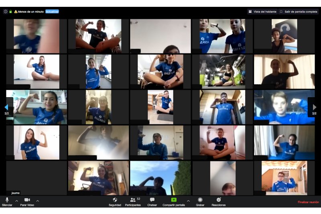Open the Chatear chat panel

point(152,200)
